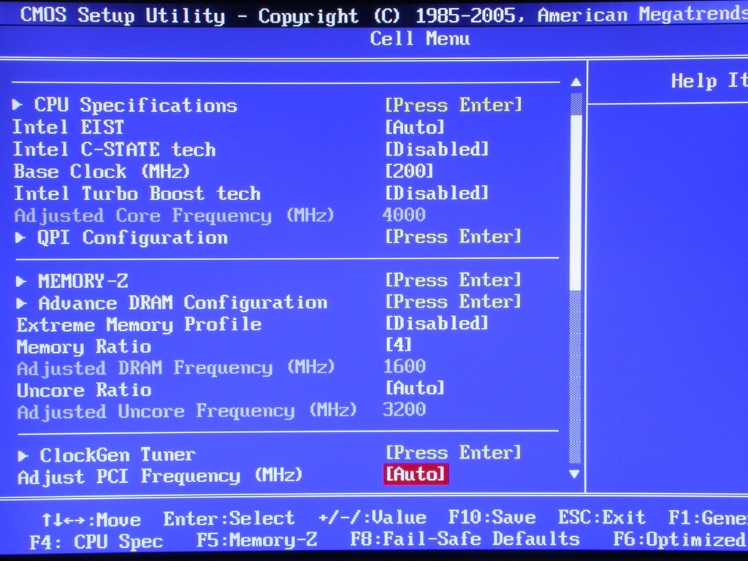Click the grayed Adjusted DRAM Frequency (MHz) label

coord(175,368)
